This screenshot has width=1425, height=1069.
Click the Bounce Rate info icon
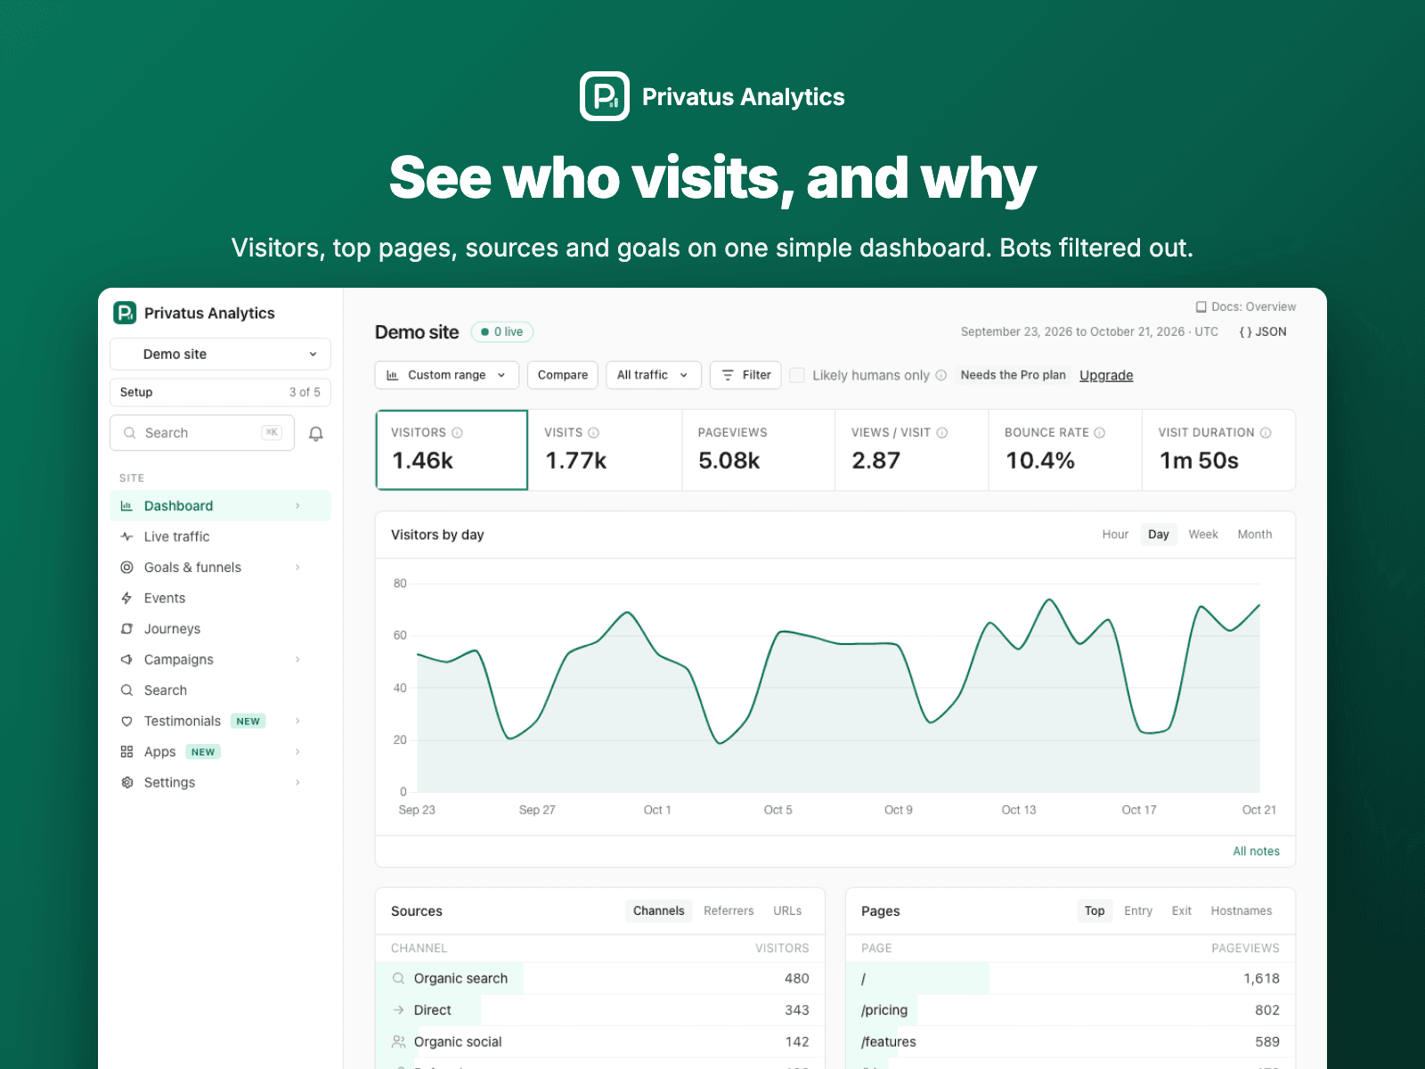pos(1100,433)
